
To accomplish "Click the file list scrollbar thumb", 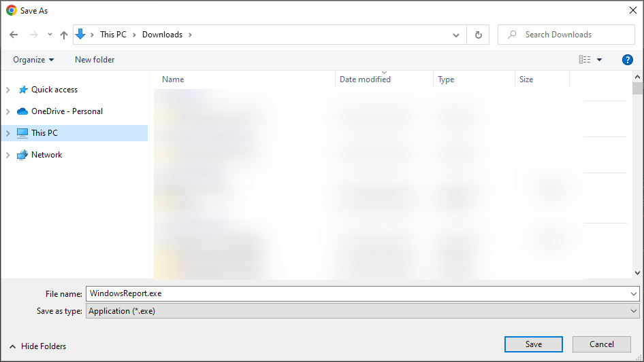I will click(637, 88).
